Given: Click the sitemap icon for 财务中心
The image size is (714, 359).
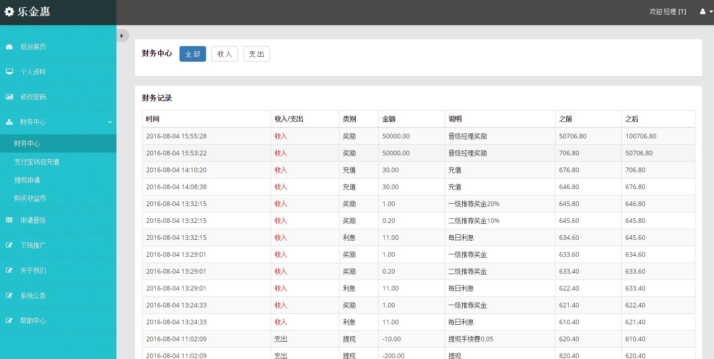Looking at the screenshot, I should click(x=9, y=122).
